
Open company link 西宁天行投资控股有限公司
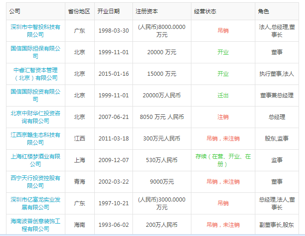35,182
